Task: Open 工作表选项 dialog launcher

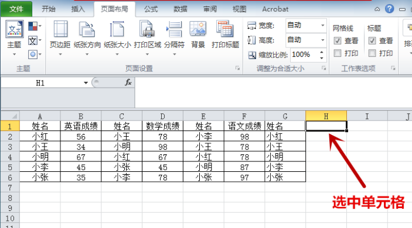Action: coord(393,68)
